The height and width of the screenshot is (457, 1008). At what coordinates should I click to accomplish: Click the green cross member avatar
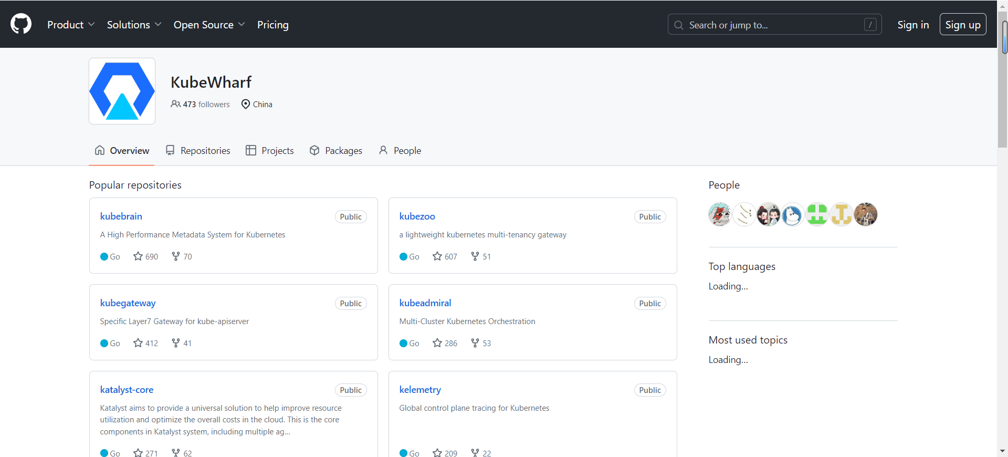click(817, 214)
